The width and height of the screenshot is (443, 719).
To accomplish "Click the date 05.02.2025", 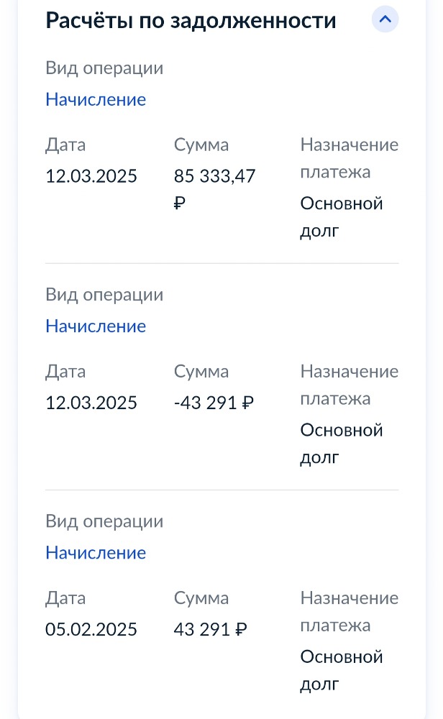I will (x=91, y=629).
